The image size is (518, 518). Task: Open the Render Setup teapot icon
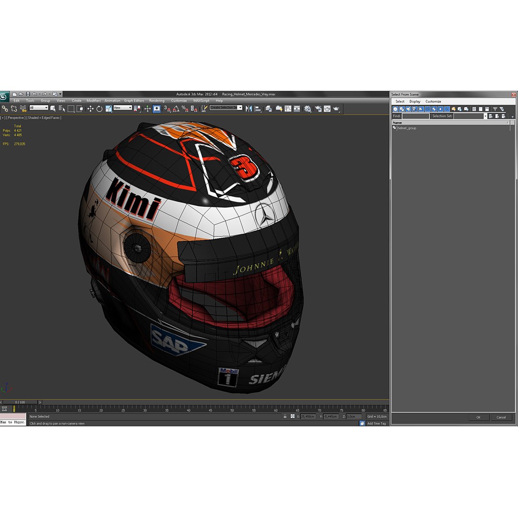[318, 108]
